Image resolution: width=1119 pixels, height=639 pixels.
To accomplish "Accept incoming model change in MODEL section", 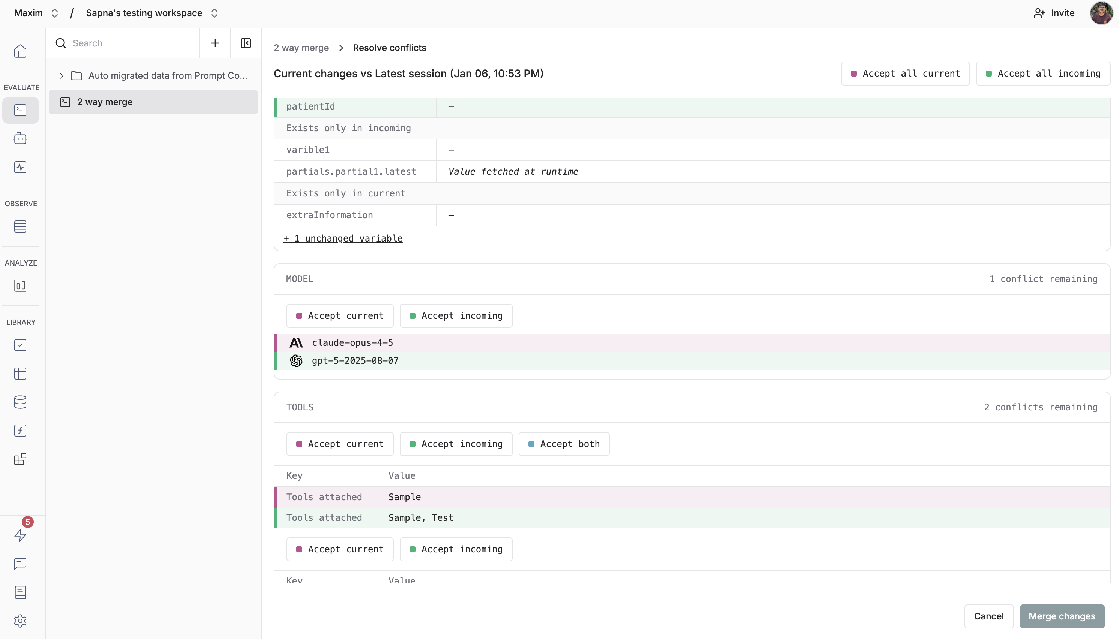I will [x=456, y=315].
